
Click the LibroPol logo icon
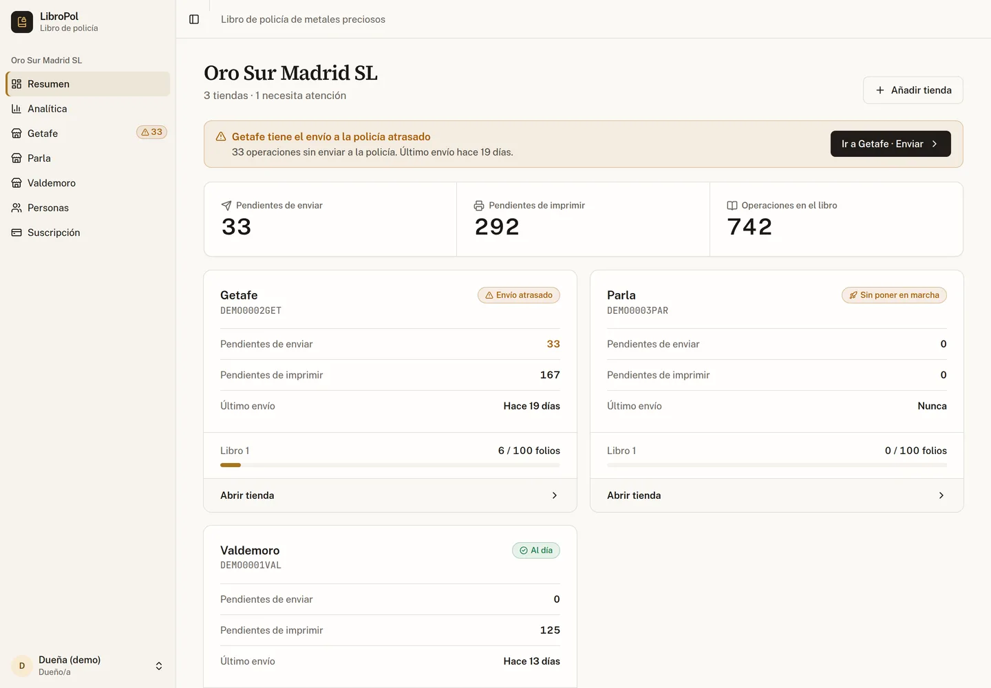coord(22,22)
